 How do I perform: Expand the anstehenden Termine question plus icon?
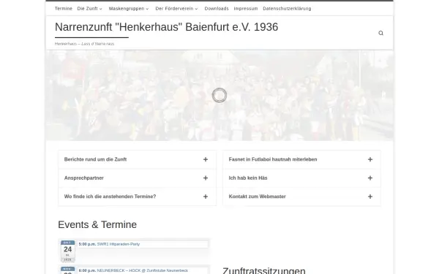point(206,197)
